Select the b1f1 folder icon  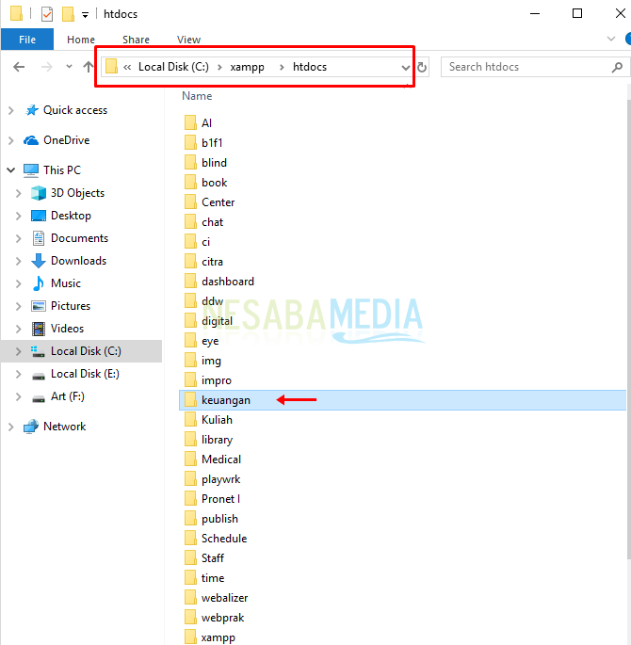click(190, 142)
